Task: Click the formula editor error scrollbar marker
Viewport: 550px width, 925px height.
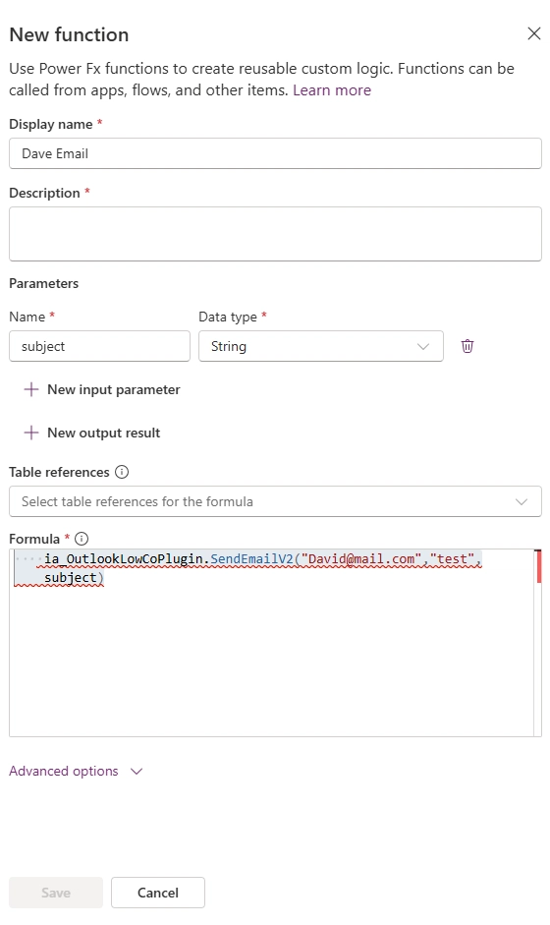Action: coord(538,567)
